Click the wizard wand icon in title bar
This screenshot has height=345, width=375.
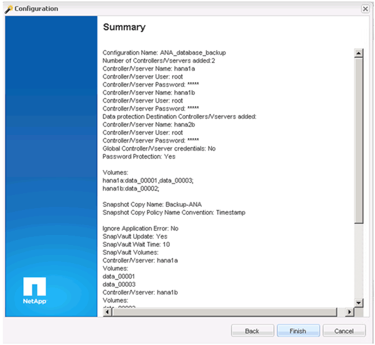click(9, 9)
